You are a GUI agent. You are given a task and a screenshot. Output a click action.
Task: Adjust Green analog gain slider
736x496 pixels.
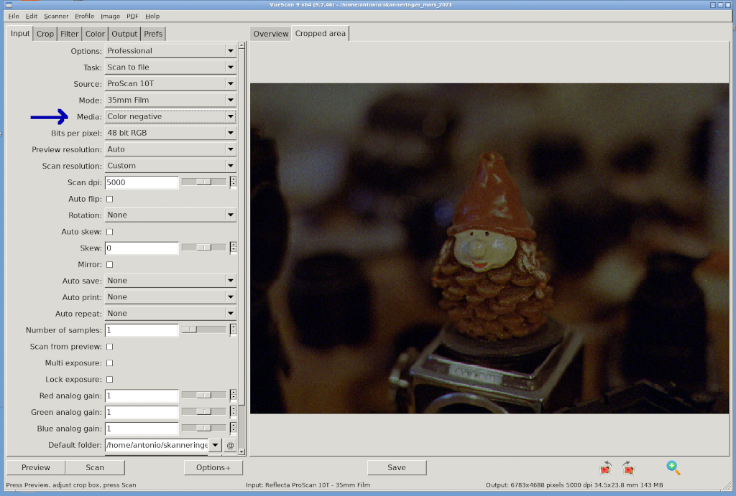(203, 411)
